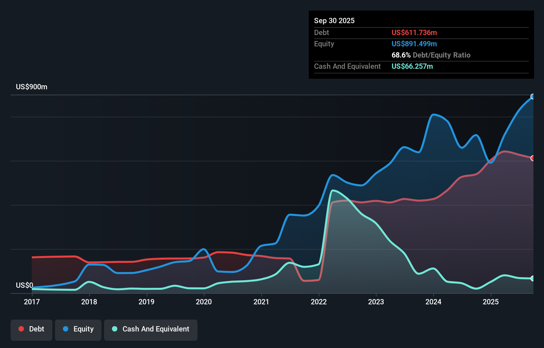
Task: Click the US$611.736m Debt value
Action: tap(414, 32)
